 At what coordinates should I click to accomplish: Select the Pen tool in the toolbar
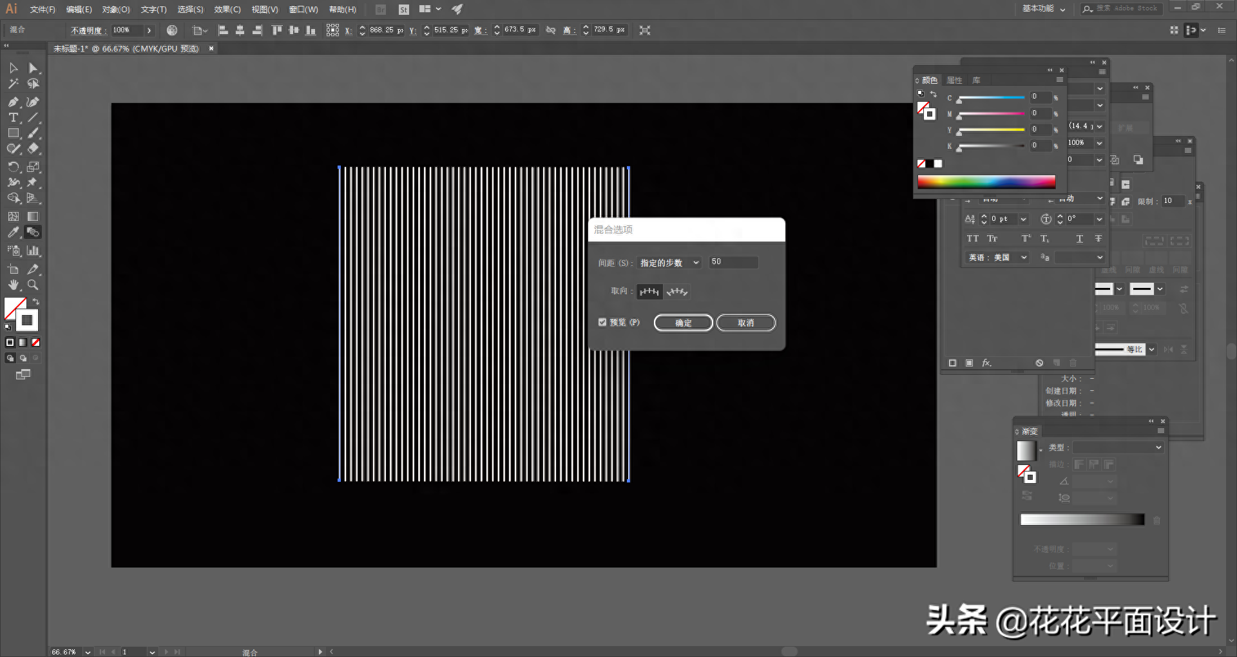coord(13,102)
